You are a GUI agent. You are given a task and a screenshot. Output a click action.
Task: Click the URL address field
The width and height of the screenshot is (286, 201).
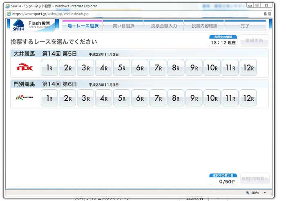click(x=123, y=14)
